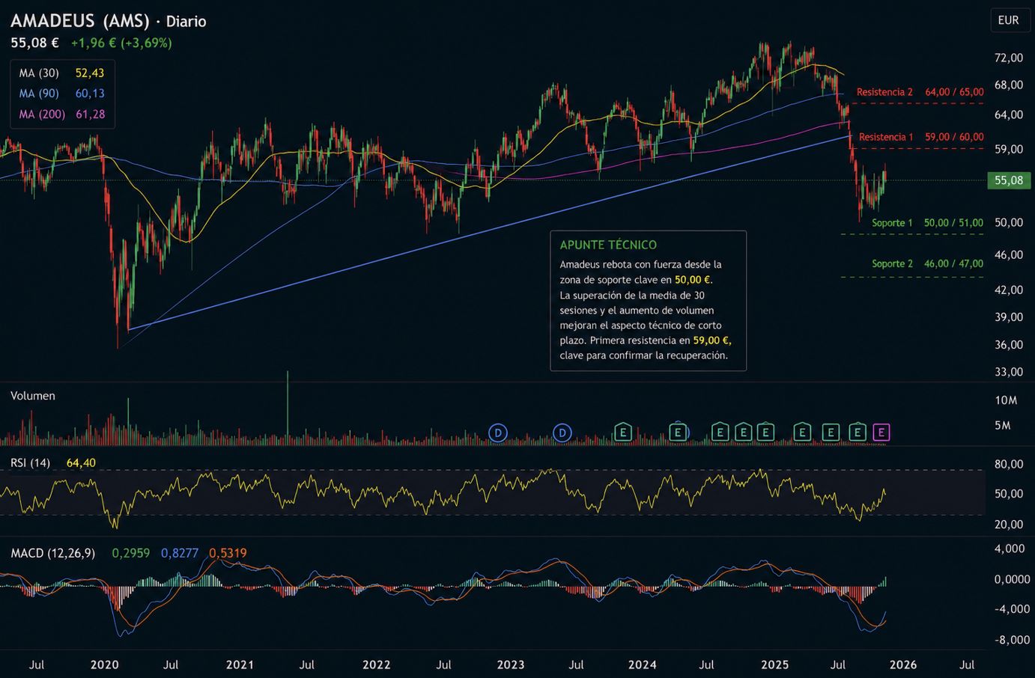This screenshot has width=1035, height=678.
Task: Click the green MACD value 0,2959
Action: [130, 553]
